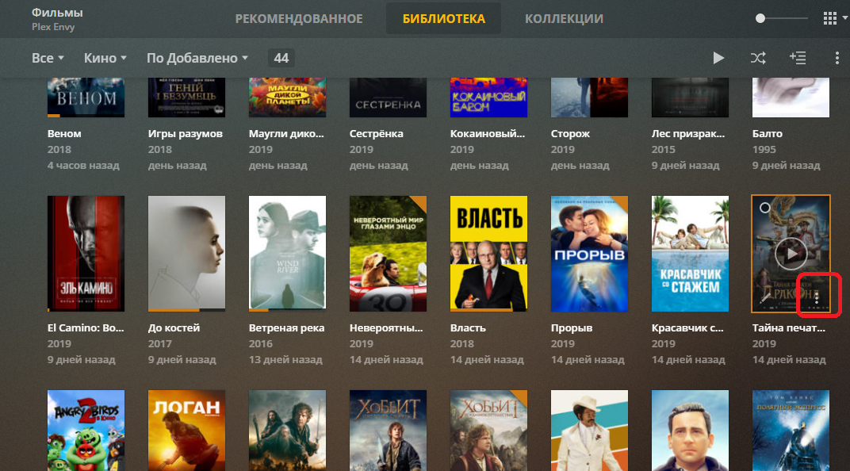The height and width of the screenshot is (471, 850).
Task: Switch to the Коллекции tab
Action: click(564, 18)
